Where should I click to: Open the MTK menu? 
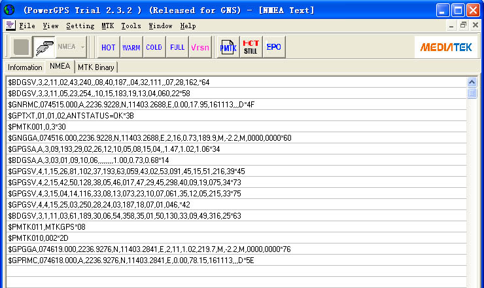click(108, 26)
